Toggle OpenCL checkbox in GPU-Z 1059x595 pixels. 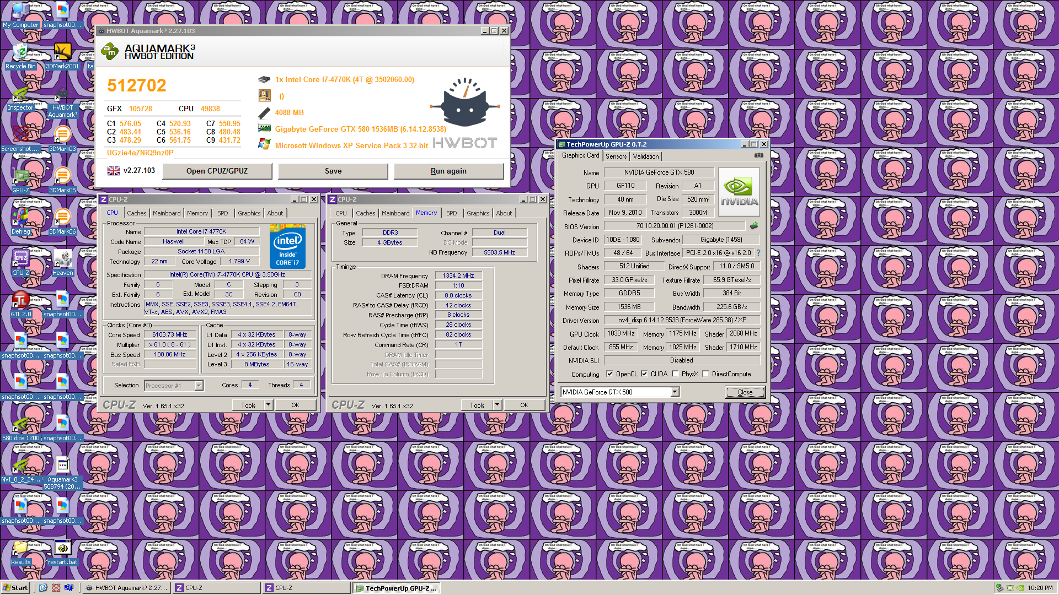tap(609, 374)
